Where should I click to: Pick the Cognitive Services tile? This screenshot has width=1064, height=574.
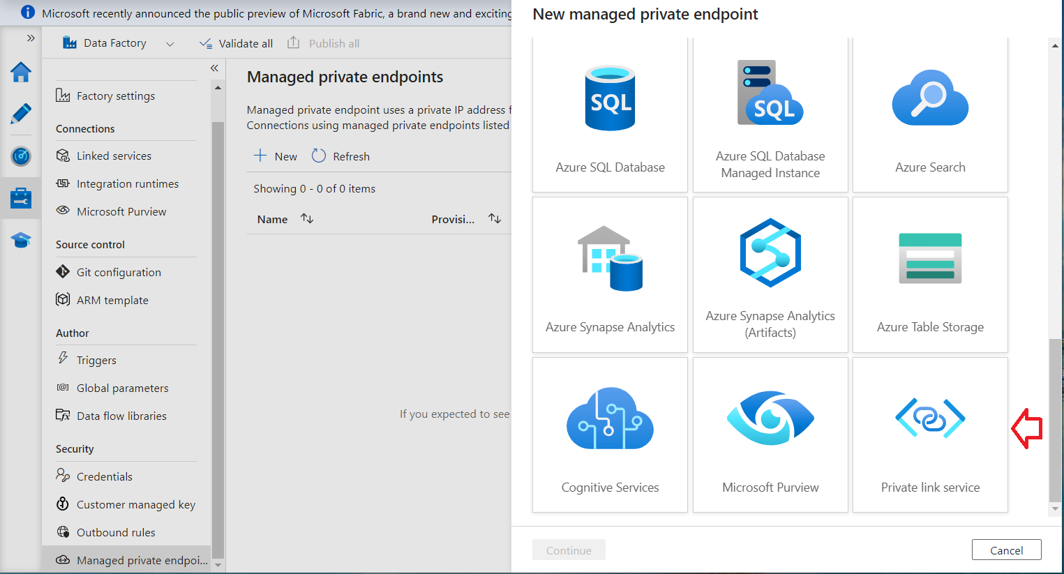tap(610, 435)
